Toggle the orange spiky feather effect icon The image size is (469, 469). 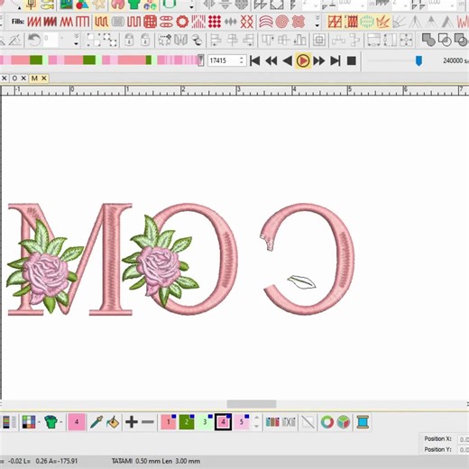[x=382, y=22]
